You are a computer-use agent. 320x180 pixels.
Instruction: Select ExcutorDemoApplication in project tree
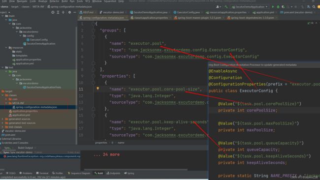(39, 44)
